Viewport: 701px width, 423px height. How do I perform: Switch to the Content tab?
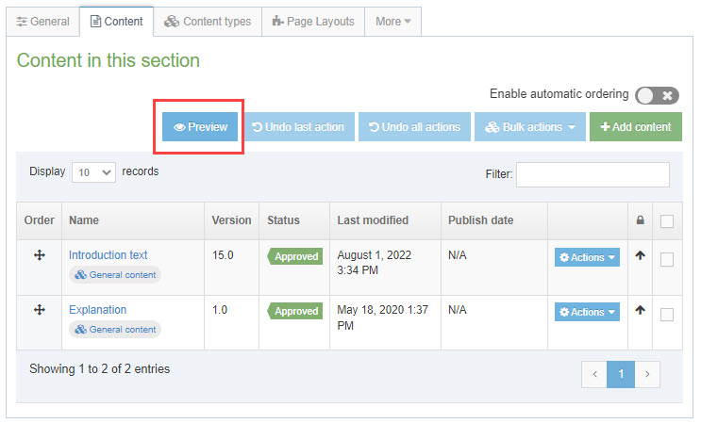pos(117,22)
